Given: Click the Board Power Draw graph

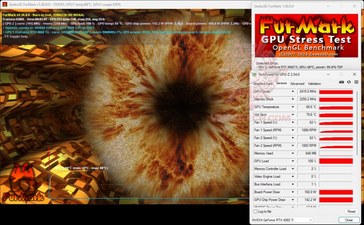Looking at the screenshot, I should coord(336,192).
